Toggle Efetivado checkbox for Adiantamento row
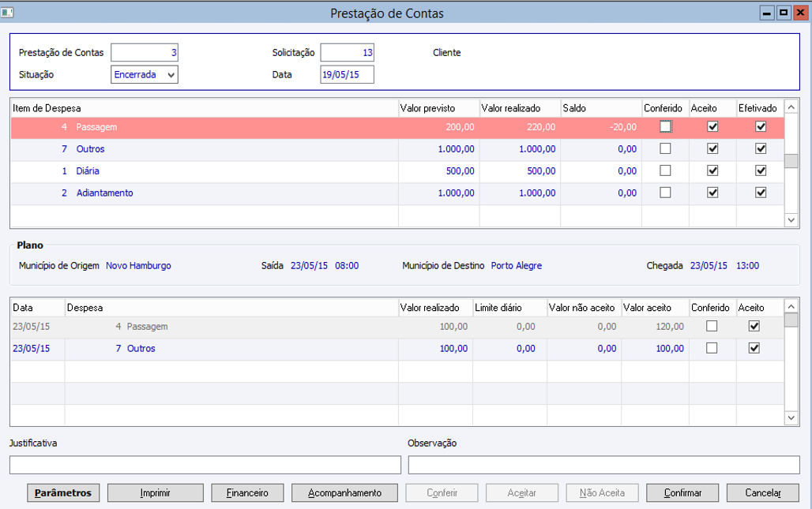Viewport: 812px width, 509px height. [761, 193]
